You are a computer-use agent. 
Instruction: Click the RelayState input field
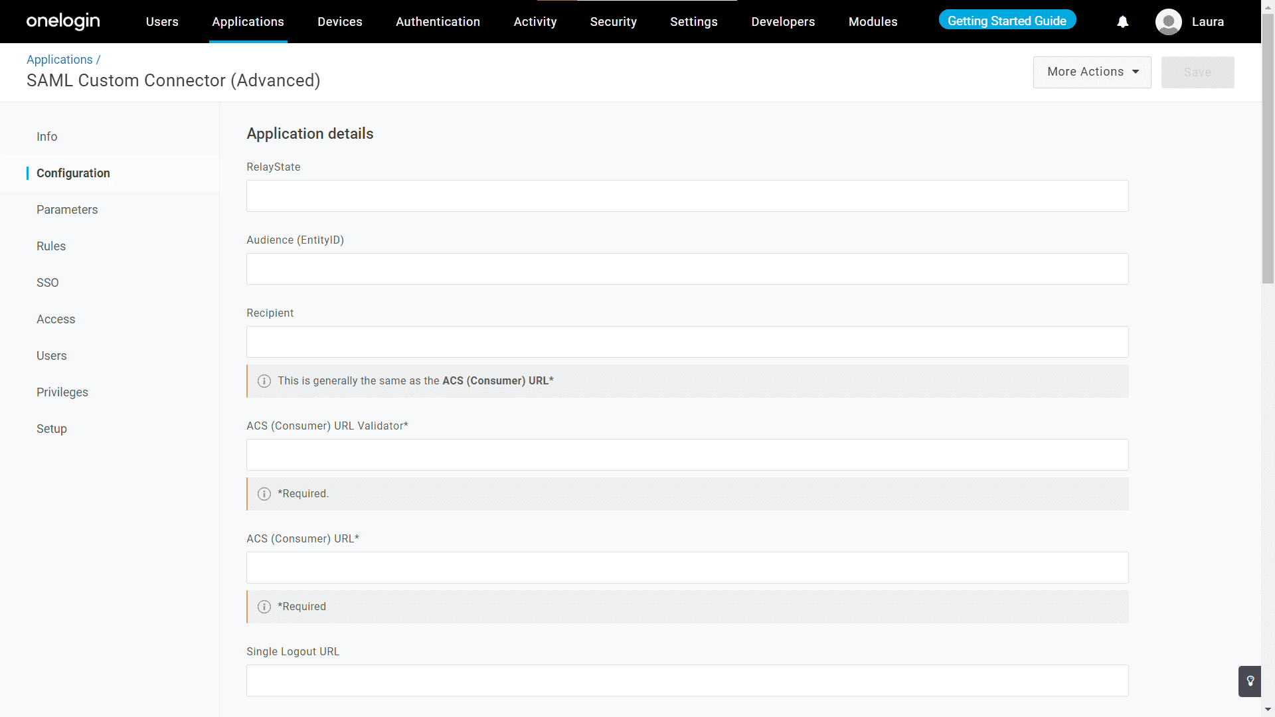point(687,195)
